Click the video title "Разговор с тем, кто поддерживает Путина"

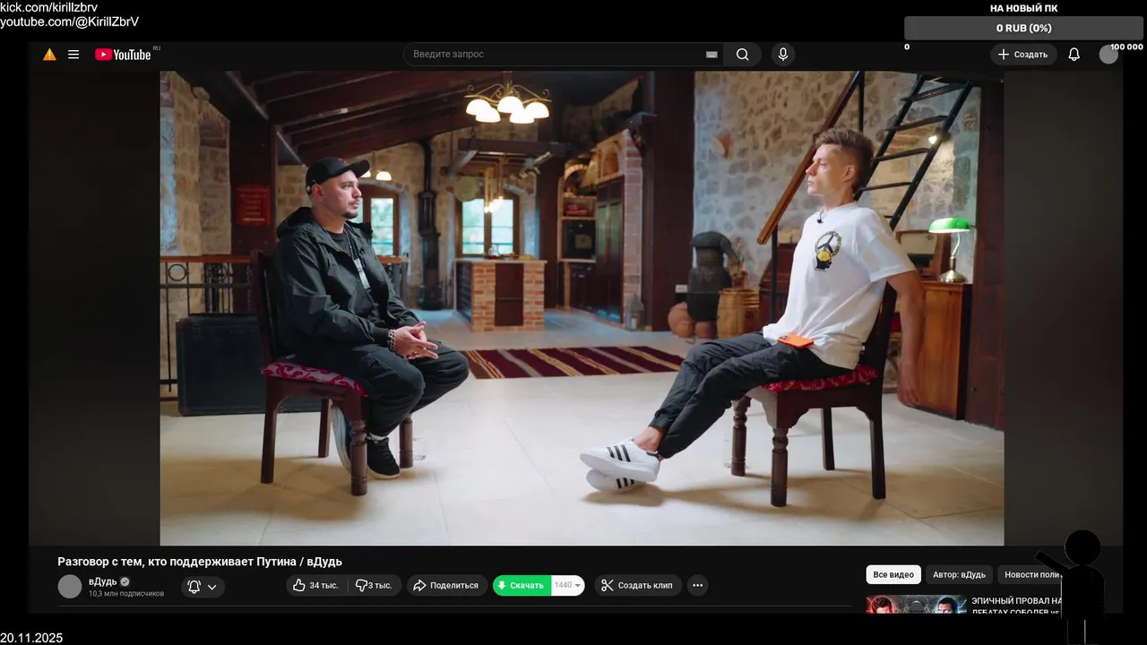(200, 562)
